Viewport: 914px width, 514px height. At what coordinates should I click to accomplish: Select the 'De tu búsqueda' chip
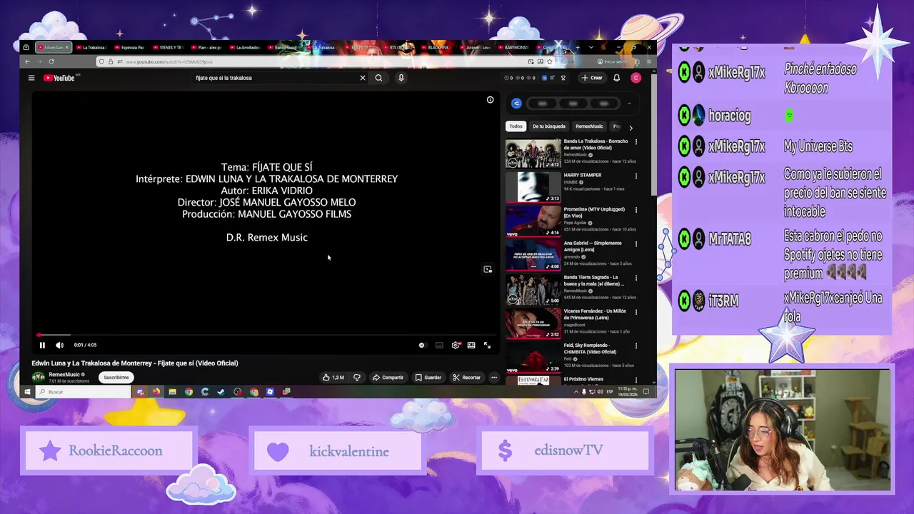pyautogui.click(x=548, y=126)
